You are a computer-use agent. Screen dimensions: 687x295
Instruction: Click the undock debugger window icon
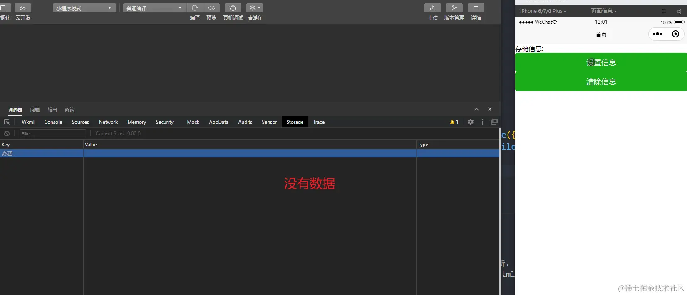tap(494, 122)
